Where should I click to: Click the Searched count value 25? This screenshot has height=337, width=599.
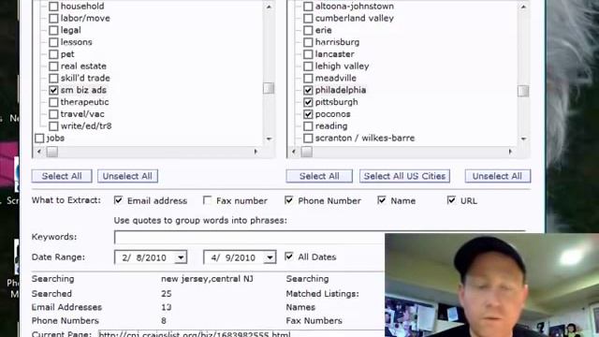coord(167,294)
